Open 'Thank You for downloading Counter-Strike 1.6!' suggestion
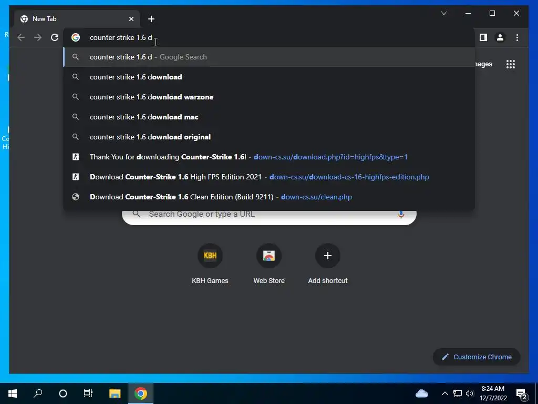The height and width of the screenshot is (404, 538). (269, 157)
